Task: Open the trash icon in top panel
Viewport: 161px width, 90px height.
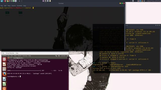Action: tap(133, 1)
